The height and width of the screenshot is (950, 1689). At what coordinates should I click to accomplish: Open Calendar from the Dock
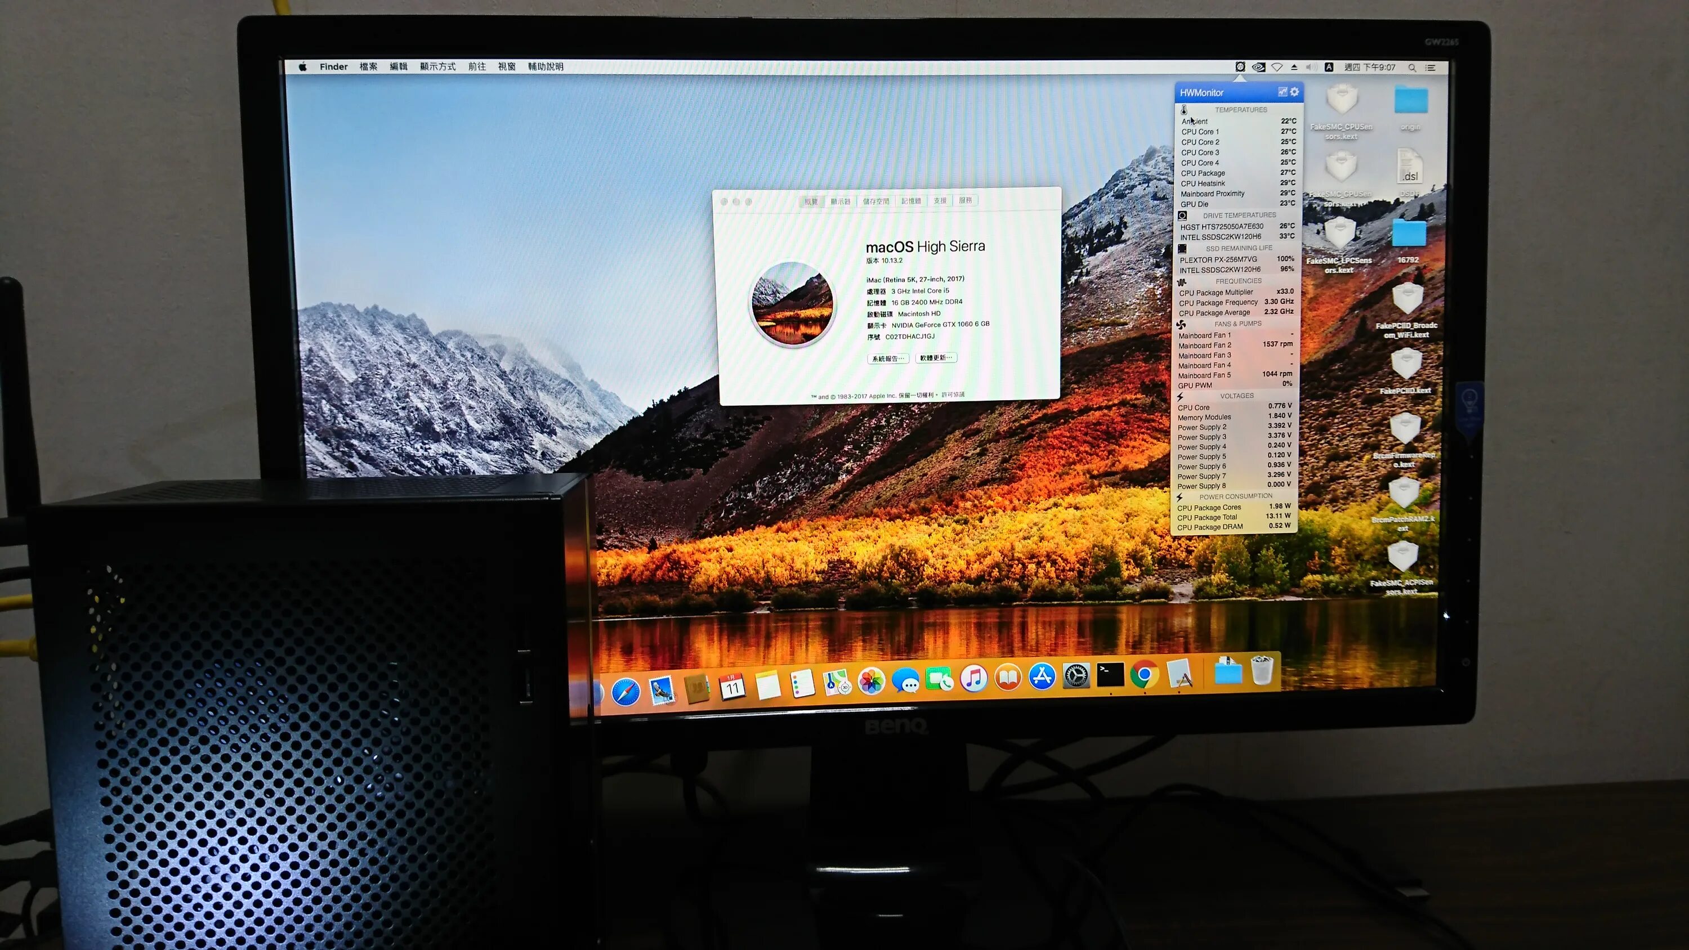[x=732, y=687]
